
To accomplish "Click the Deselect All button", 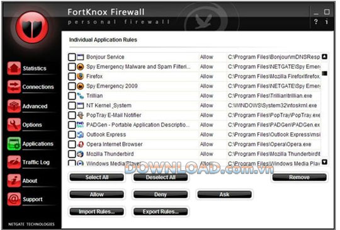I will pos(161,177).
